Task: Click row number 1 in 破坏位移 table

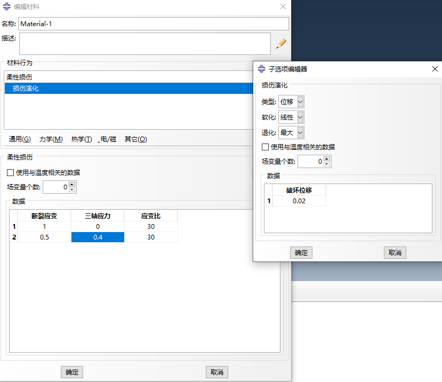Action: 269,201
